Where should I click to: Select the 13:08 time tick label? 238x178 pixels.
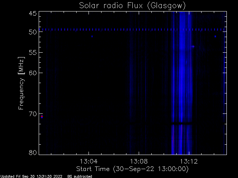(x=139, y=161)
